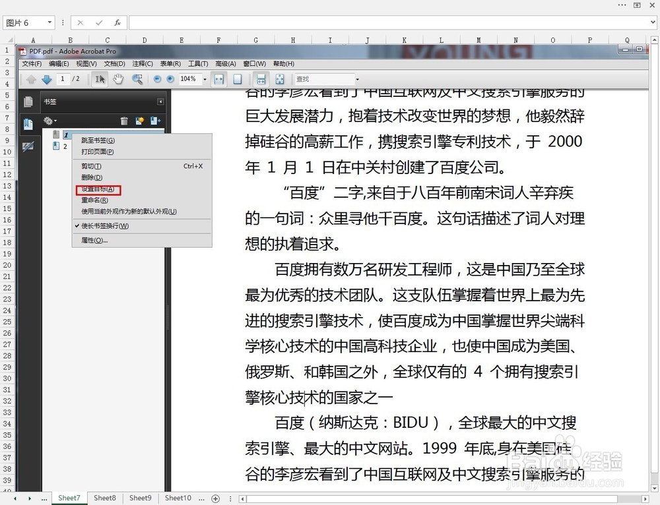Choose 设置目标(A) in the context menu
This screenshot has width=660, height=505.
click(x=98, y=189)
